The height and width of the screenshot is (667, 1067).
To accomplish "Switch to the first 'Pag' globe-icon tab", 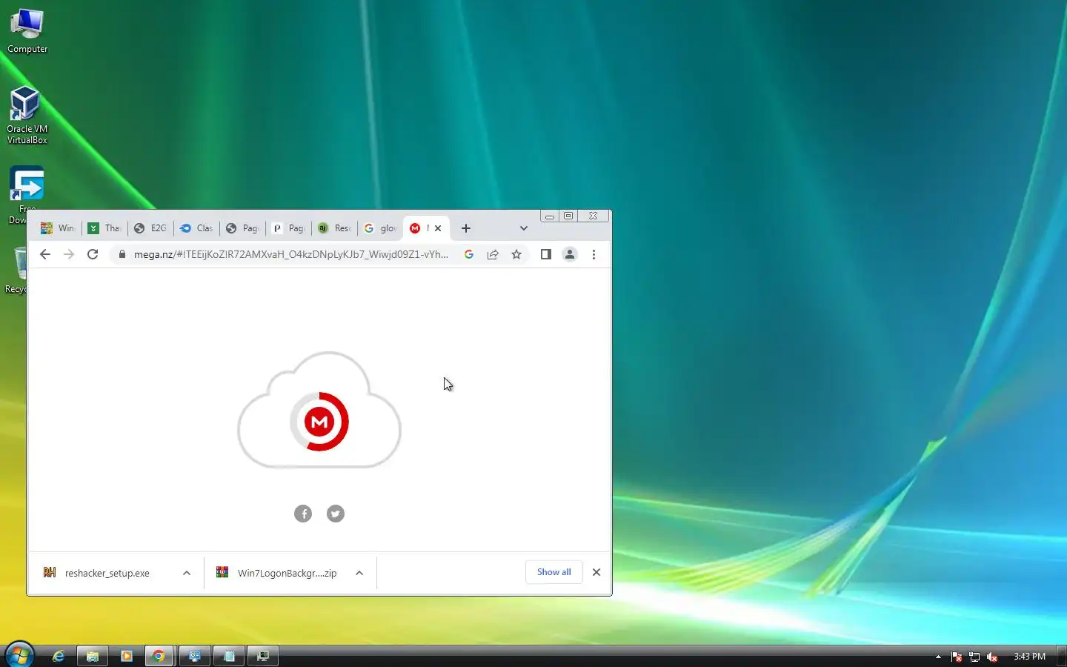I will coord(242,228).
